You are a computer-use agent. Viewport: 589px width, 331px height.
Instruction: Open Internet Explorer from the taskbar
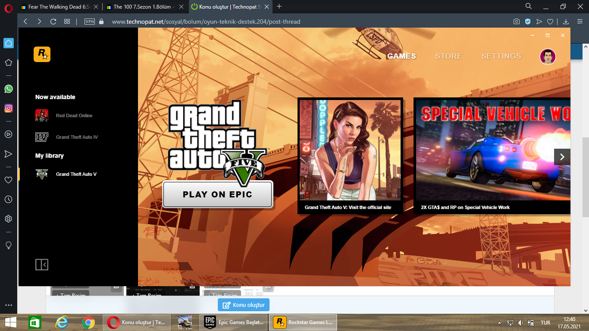pyautogui.click(x=62, y=322)
